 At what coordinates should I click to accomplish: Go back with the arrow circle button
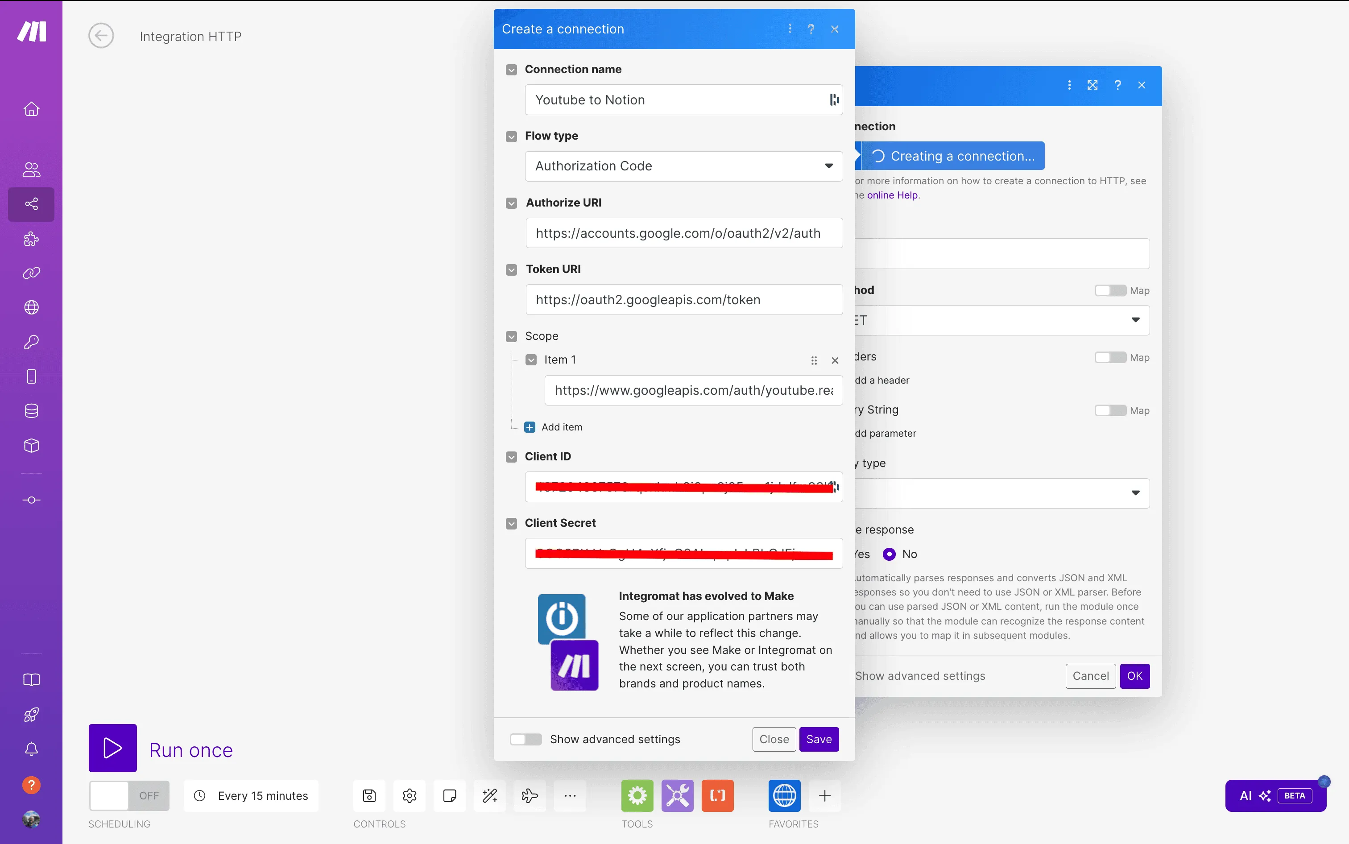click(x=101, y=36)
